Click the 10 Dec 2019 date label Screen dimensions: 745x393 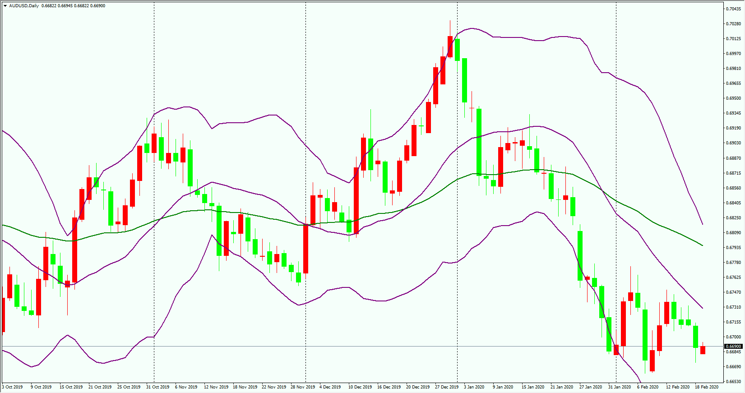[360, 387]
